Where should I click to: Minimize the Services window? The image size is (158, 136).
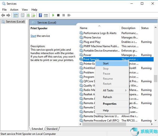tap(132, 3)
